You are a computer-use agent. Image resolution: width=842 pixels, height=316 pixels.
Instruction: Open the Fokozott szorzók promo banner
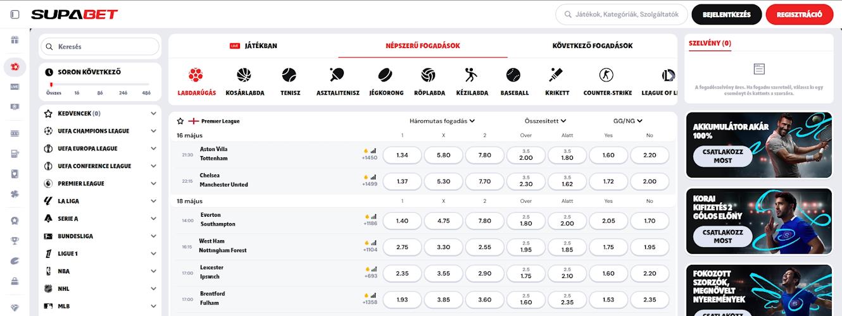[759, 290]
